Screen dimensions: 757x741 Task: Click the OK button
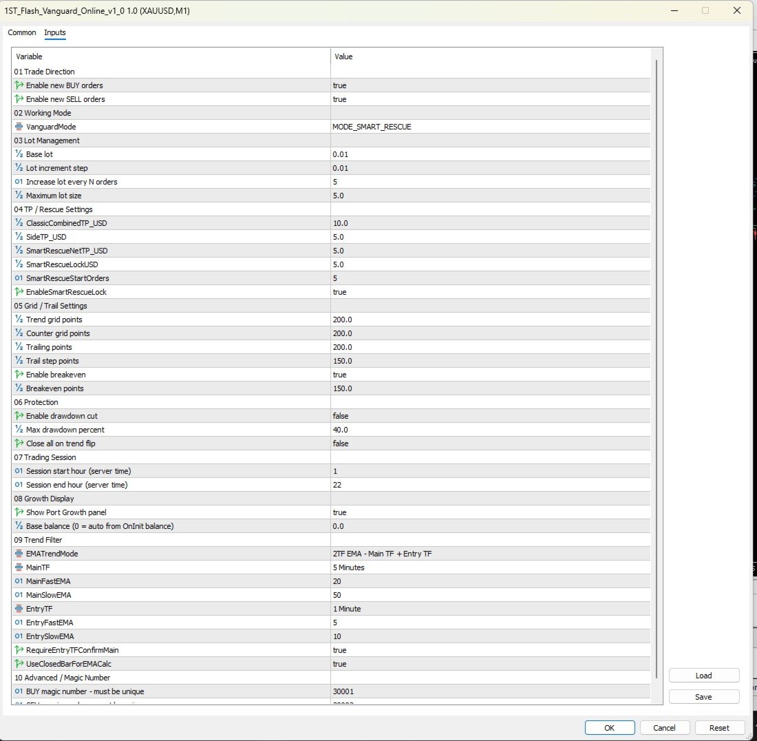click(x=610, y=727)
